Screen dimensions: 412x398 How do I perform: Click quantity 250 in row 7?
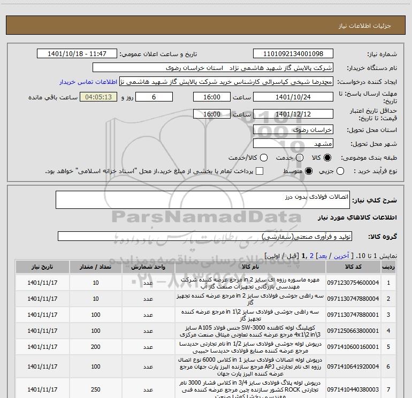coord(96,389)
